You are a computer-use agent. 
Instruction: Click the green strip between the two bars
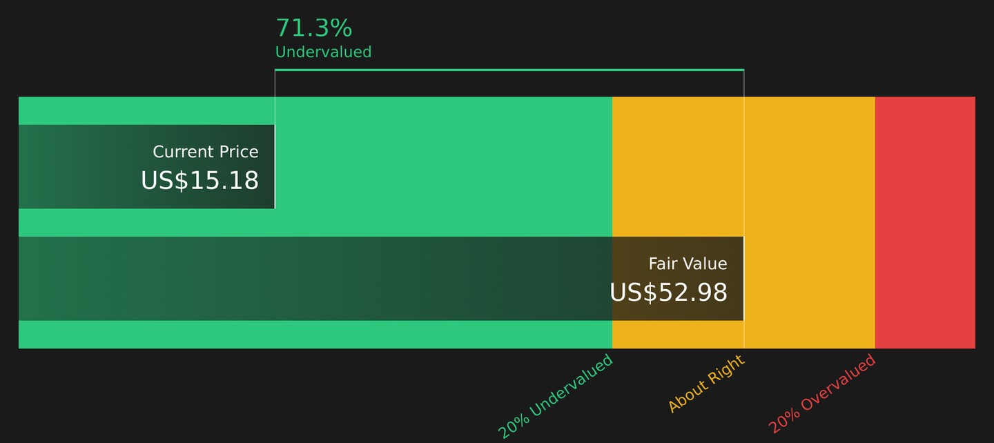pyautogui.click(x=315, y=222)
